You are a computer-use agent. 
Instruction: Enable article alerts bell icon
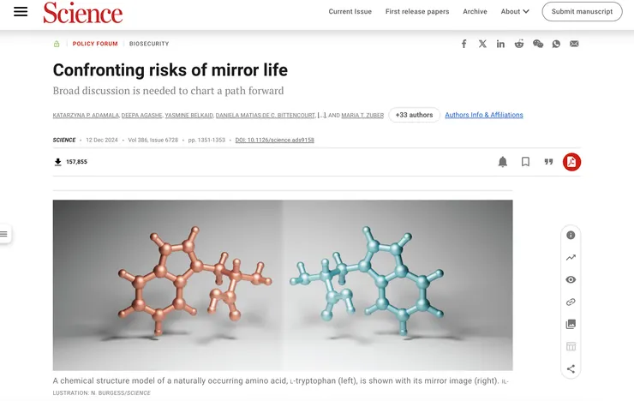point(503,162)
